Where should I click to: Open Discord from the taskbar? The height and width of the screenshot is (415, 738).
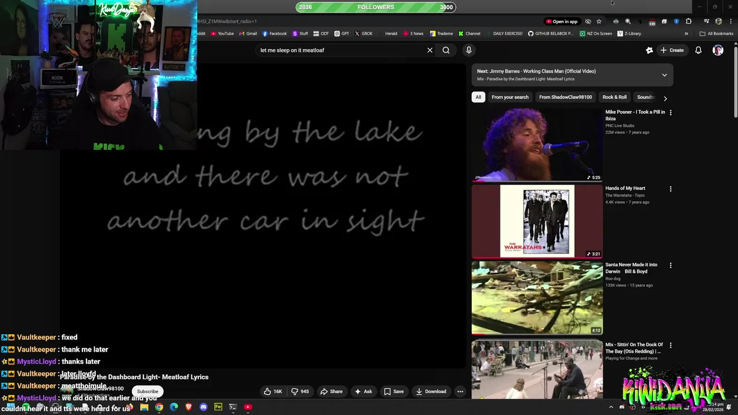[203, 407]
